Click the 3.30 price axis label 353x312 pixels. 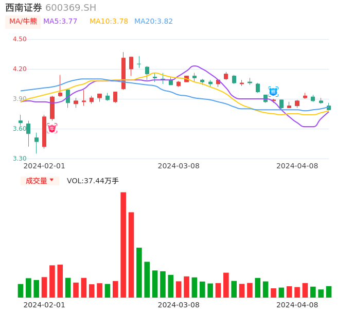click(x=20, y=159)
